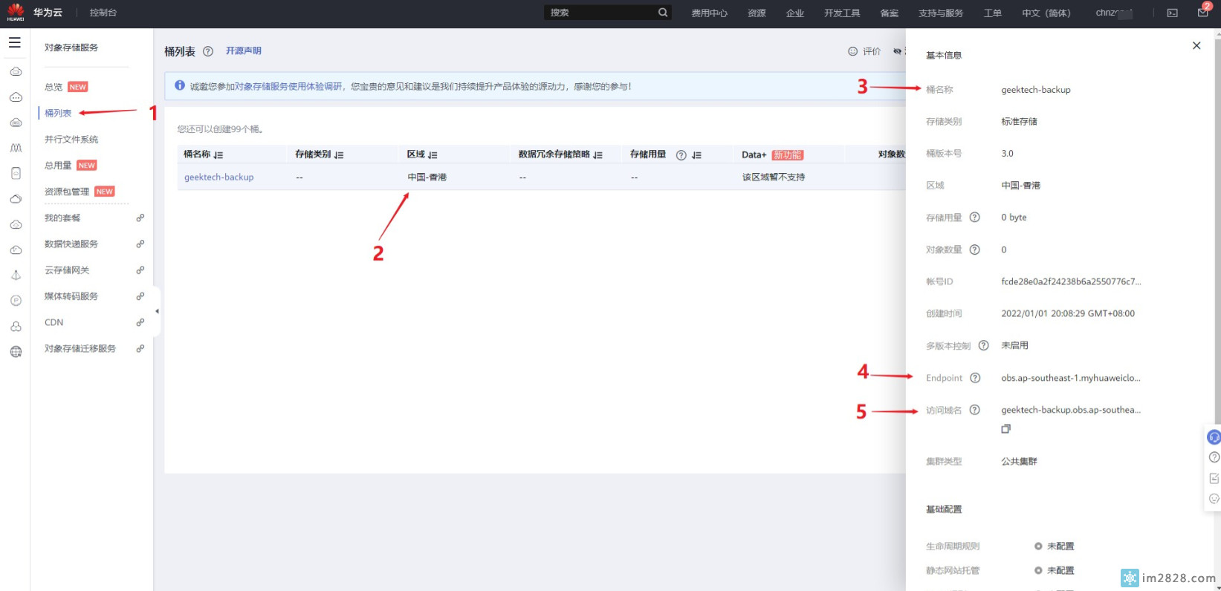Screen dimensions: 1221x591
Task: Click help icon next to 访问域名
Action: 975,410
